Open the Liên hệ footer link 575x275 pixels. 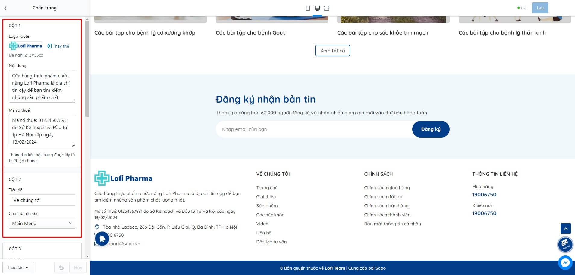[264, 233]
